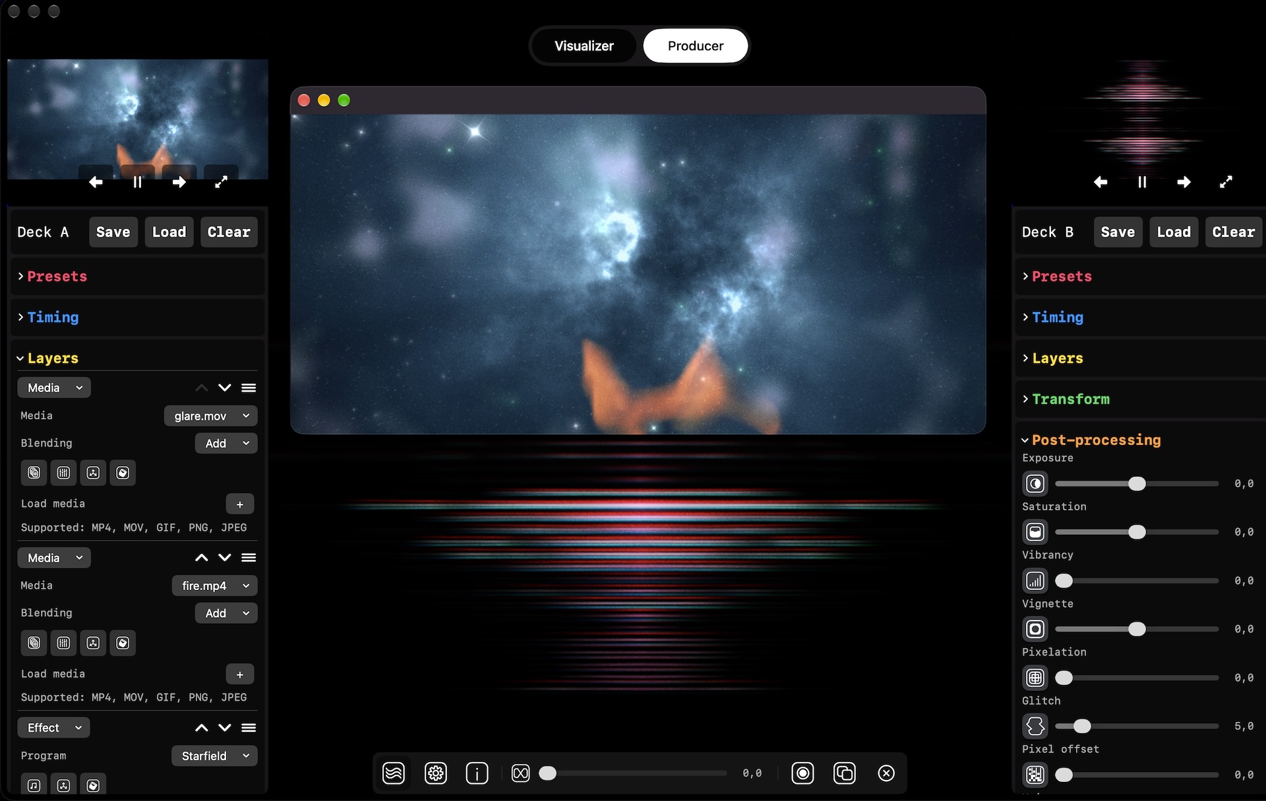Click the Pixel offset icon
Viewport: 1266px width, 801px height.
1035,775
